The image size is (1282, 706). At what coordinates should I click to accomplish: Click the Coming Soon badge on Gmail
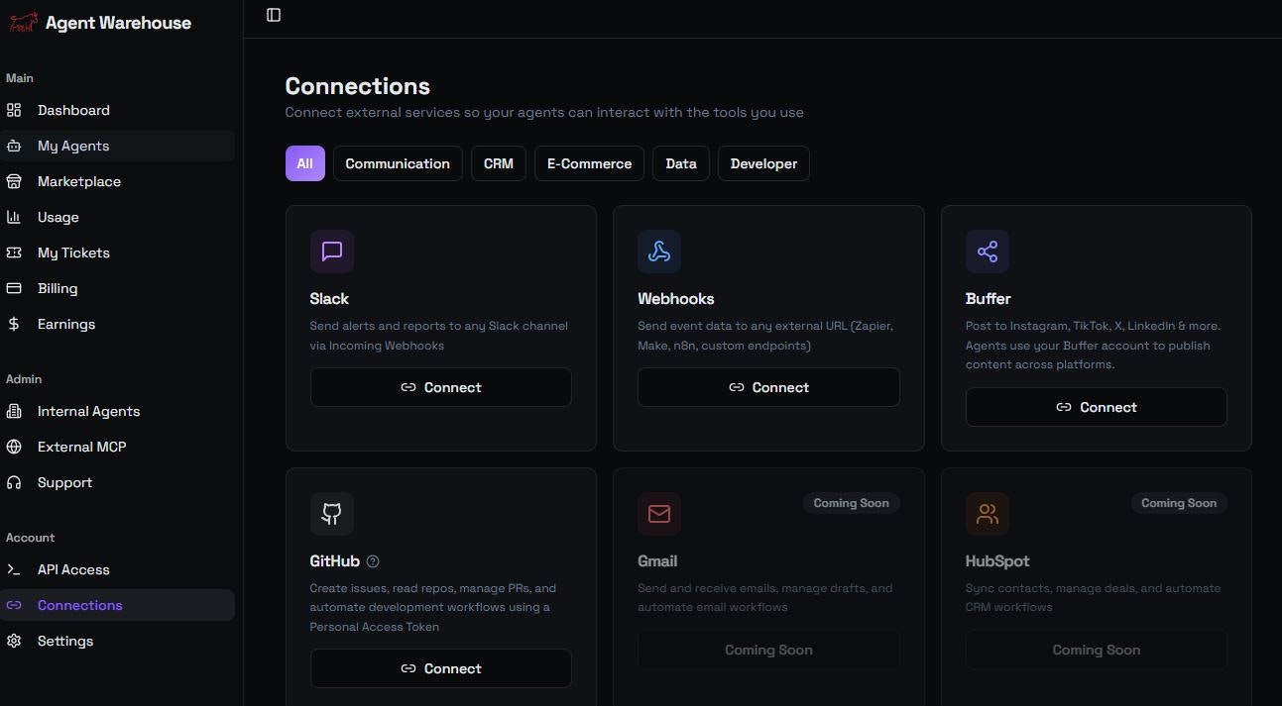point(852,503)
